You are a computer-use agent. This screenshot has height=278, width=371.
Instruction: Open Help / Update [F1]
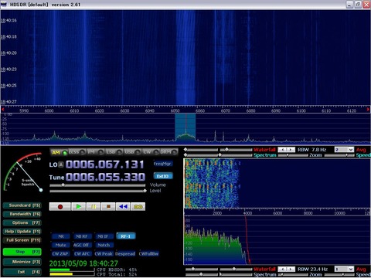click(x=22, y=232)
